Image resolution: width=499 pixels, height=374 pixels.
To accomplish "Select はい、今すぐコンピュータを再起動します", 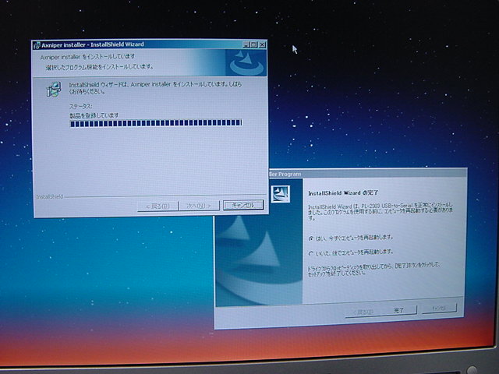I will click(352, 238).
